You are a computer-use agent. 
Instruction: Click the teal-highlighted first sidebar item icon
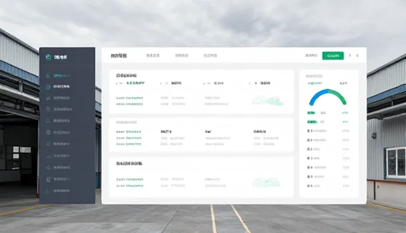(48, 75)
